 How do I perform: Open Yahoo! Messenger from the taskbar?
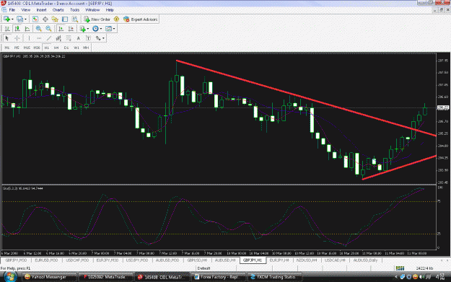click(x=48, y=277)
